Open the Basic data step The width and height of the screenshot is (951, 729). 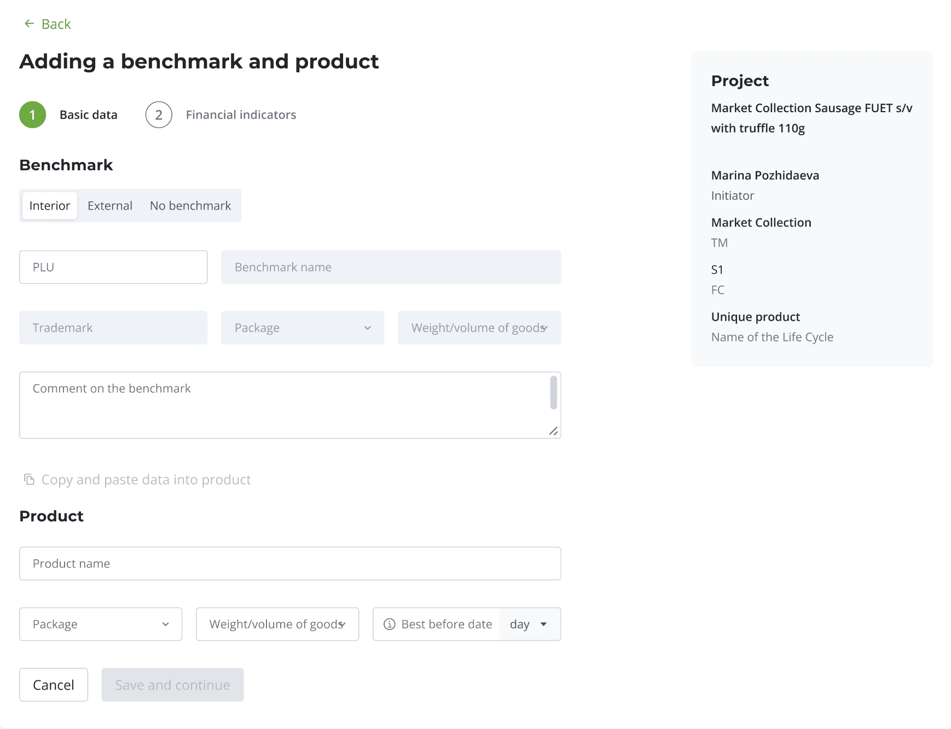point(89,115)
